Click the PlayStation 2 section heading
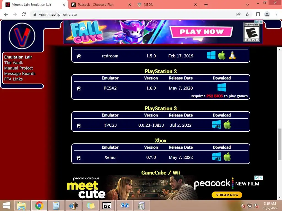The width and height of the screenshot is (282, 211). (x=161, y=71)
